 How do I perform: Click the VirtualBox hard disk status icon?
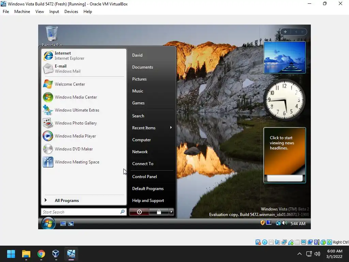tap(258, 242)
